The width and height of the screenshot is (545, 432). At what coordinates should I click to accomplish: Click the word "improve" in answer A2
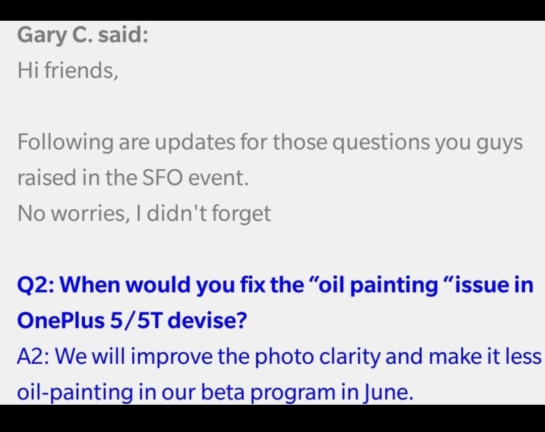(172, 357)
